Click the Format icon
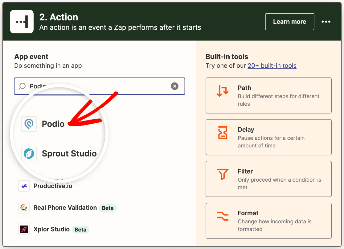This screenshot has width=344, height=249. pyautogui.click(x=223, y=216)
